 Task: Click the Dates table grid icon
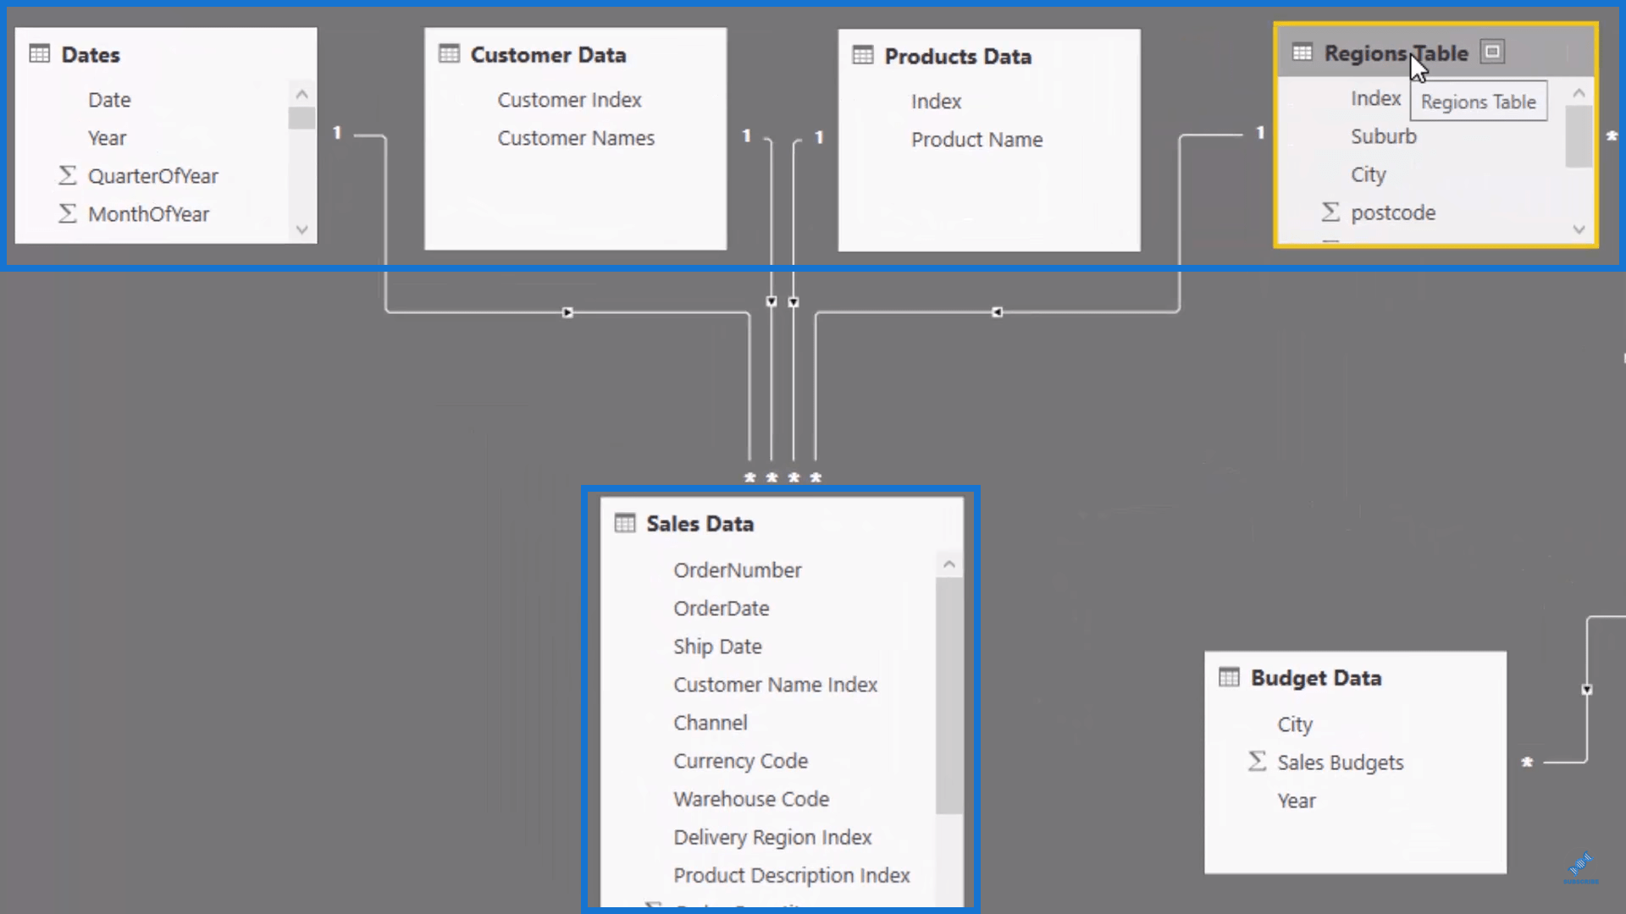click(x=39, y=53)
